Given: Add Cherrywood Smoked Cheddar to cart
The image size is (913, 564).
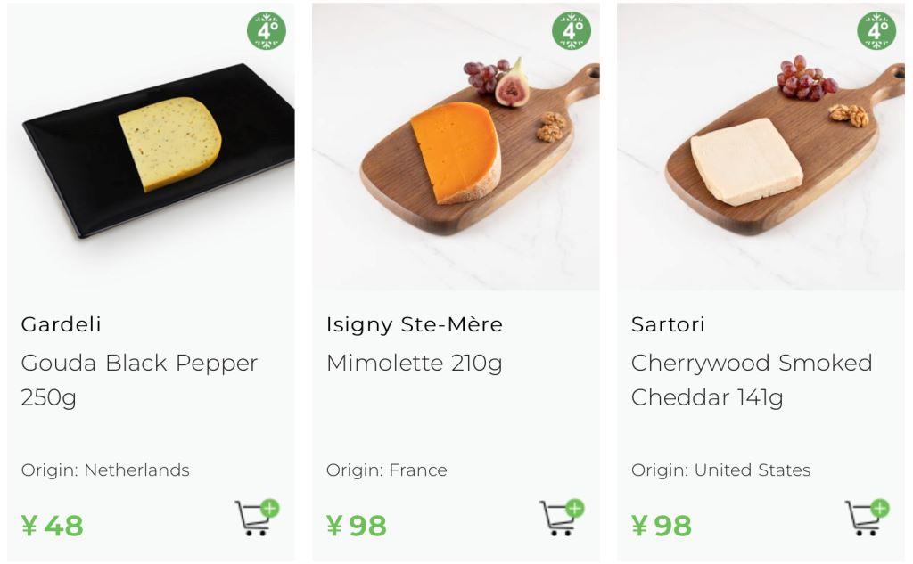Looking at the screenshot, I should tap(867, 517).
